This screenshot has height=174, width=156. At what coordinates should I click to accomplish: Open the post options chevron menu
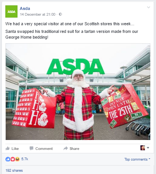point(148,7)
